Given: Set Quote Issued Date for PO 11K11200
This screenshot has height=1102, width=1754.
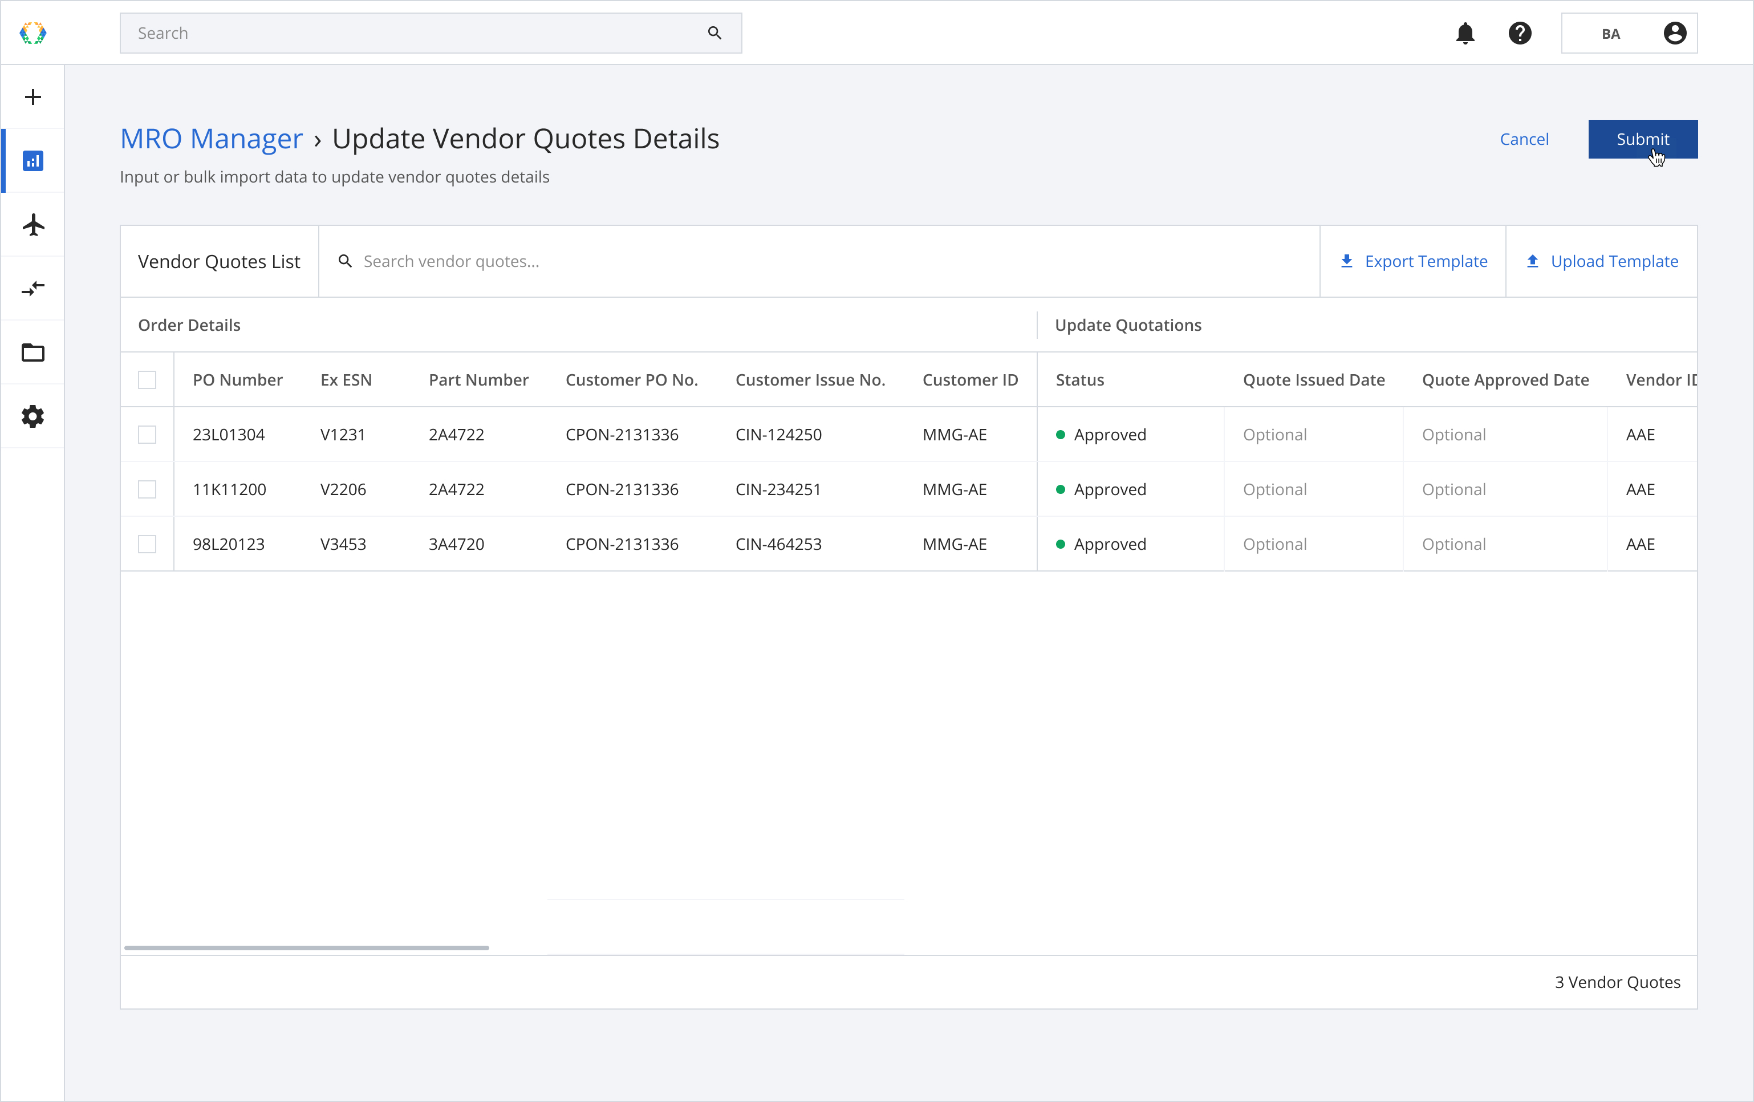Looking at the screenshot, I should [x=1313, y=489].
